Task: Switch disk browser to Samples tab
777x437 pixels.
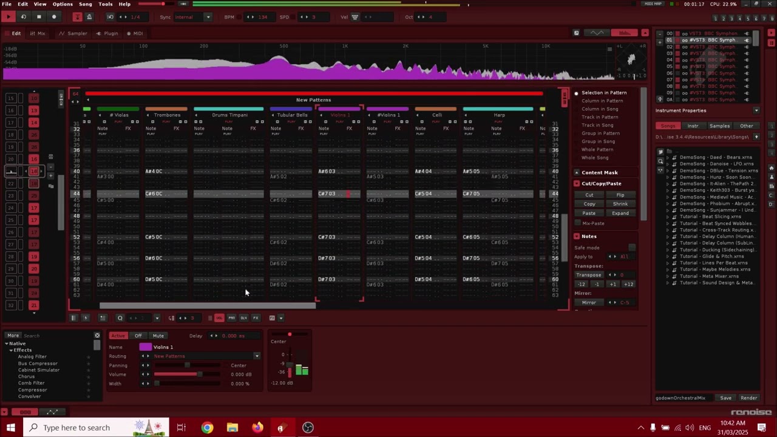Action: pyautogui.click(x=720, y=126)
